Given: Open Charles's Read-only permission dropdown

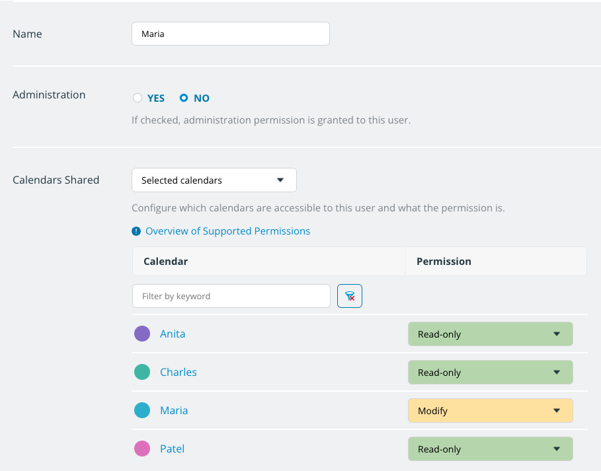Looking at the screenshot, I should coord(490,373).
